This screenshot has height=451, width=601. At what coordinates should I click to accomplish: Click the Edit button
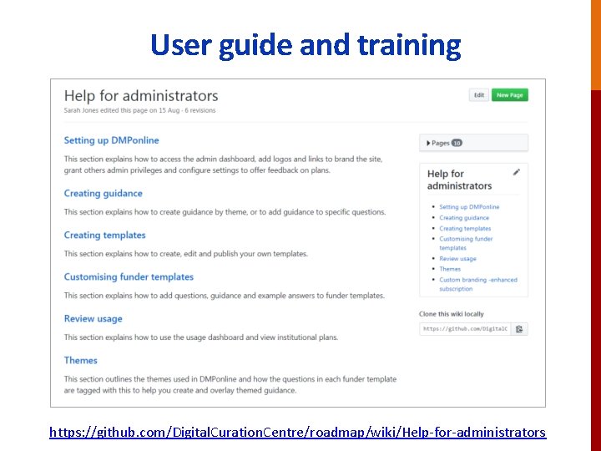coord(479,95)
